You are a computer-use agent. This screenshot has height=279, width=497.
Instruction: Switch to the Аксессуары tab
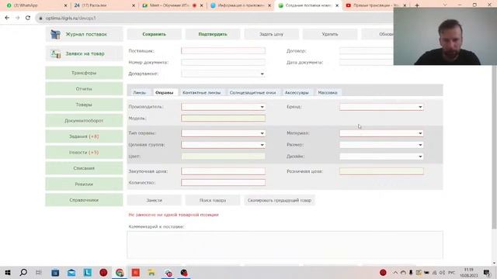click(297, 93)
